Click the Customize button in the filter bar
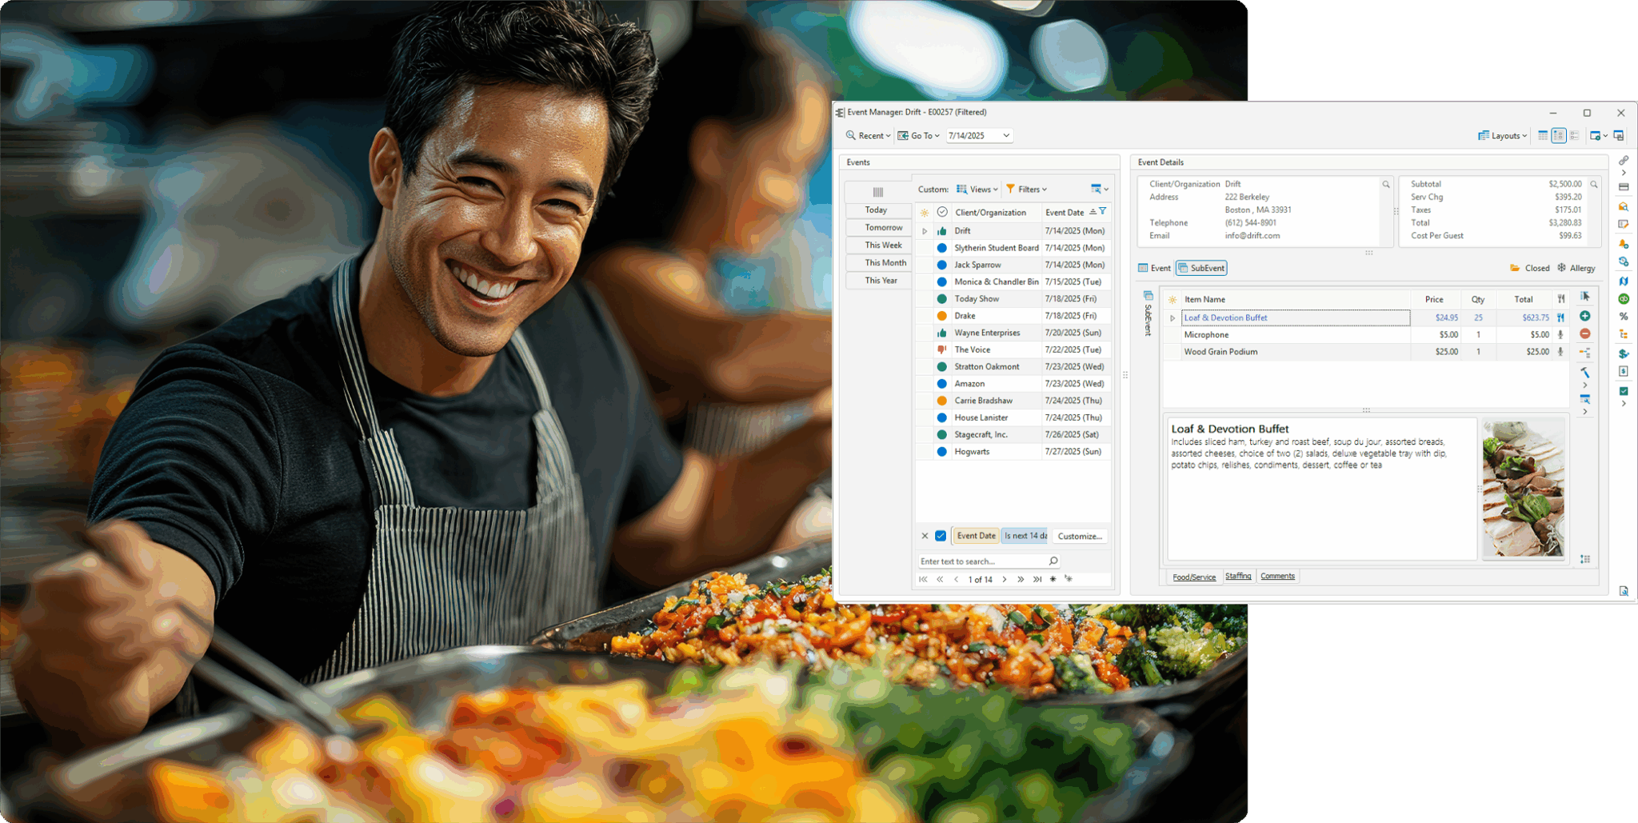Screen dimensions: 1638x823 tap(1080, 536)
